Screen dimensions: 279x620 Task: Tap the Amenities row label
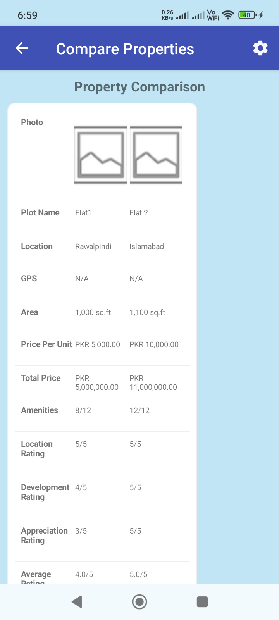(40, 410)
